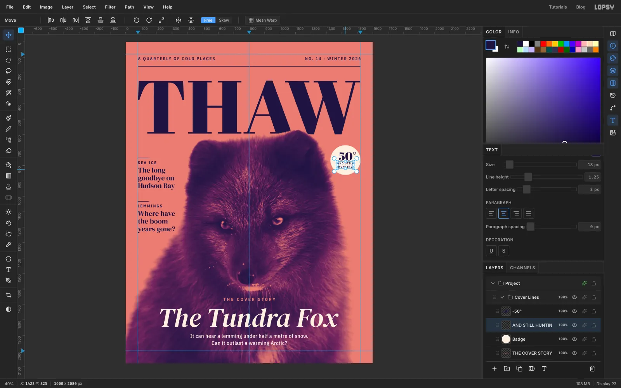
Task: Hide the Badge layer
Action: pyautogui.click(x=574, y=339)
